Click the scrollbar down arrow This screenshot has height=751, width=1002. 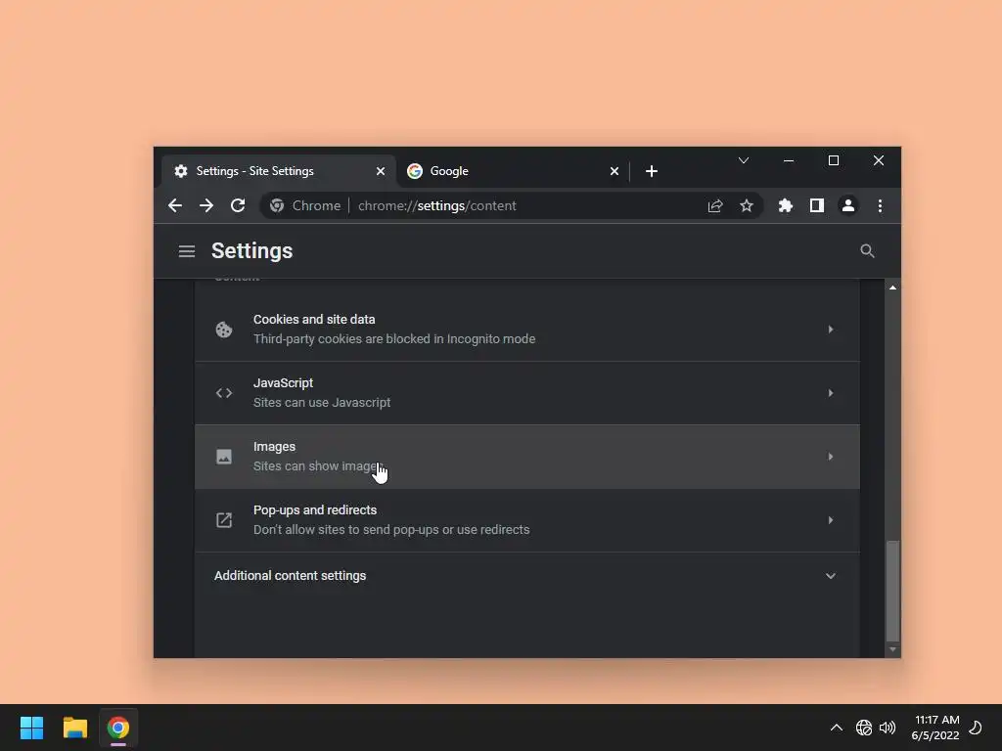pos(892,650)
